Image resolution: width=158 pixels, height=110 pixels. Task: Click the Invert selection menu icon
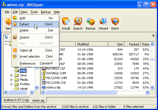15,57
